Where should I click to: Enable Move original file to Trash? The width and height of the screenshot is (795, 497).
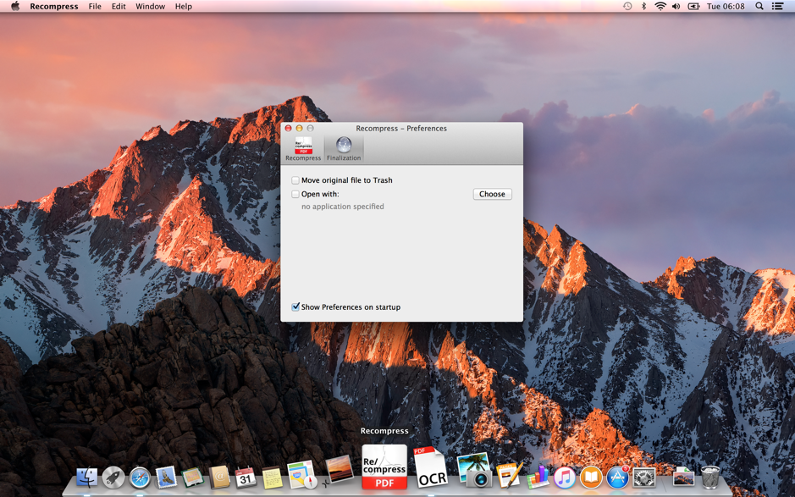pyautogui.click(x=295, y=180)
